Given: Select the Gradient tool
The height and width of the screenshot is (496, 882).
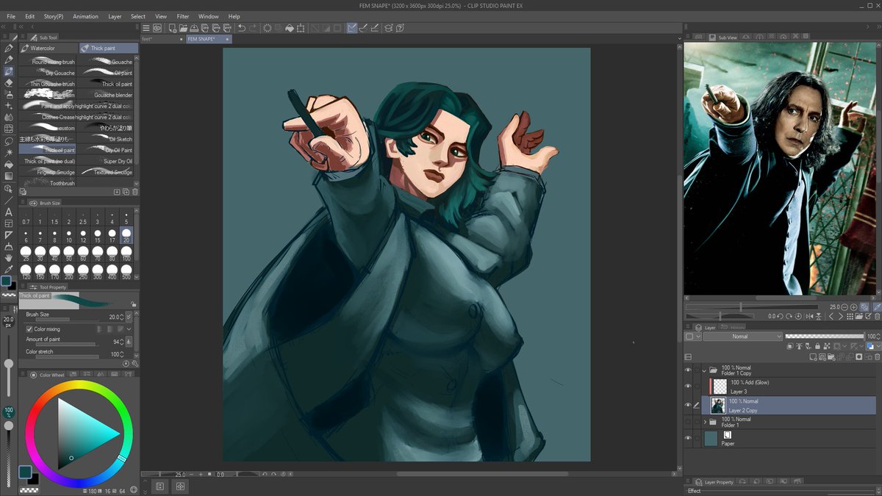Looking at the screenshot, I should click(x=8, y=176).
